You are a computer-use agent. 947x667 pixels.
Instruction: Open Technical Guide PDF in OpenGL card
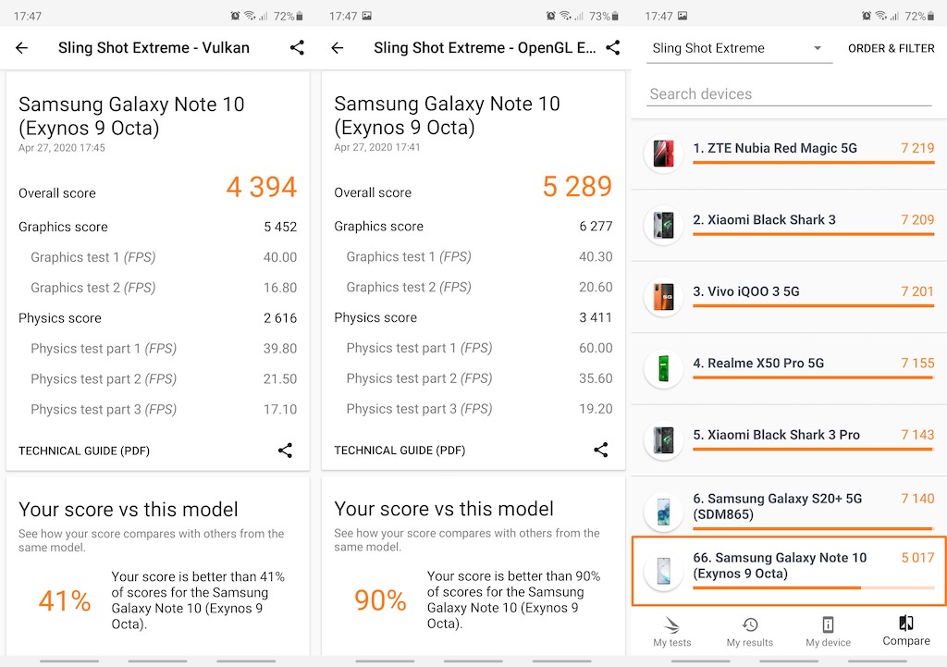tap(400, 451)
